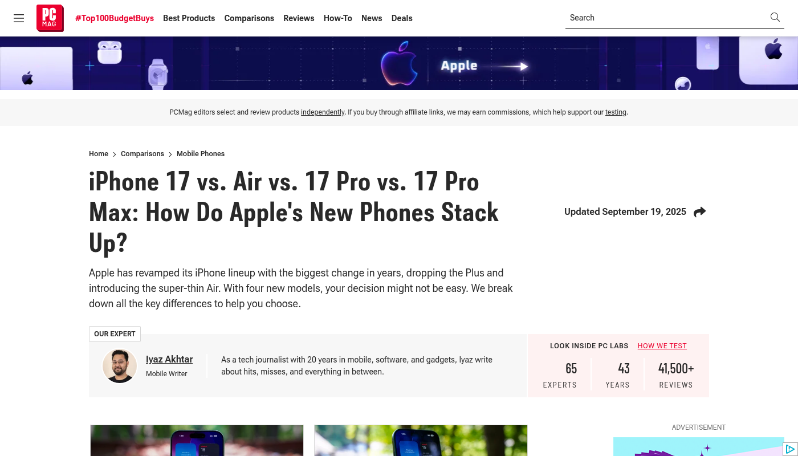
Task: Open the Deals nav item
Action: click(x=402, y=18)
